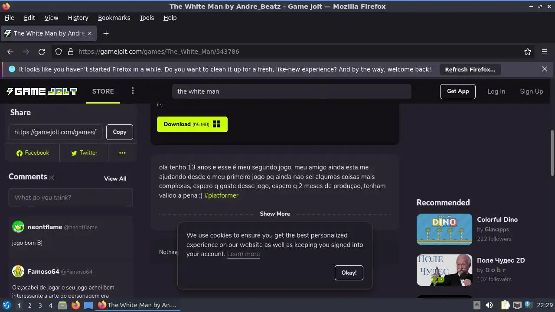The image size is (555, 312).
Task: Open the Learn more cookie link
Action: [x=243, y=254]
